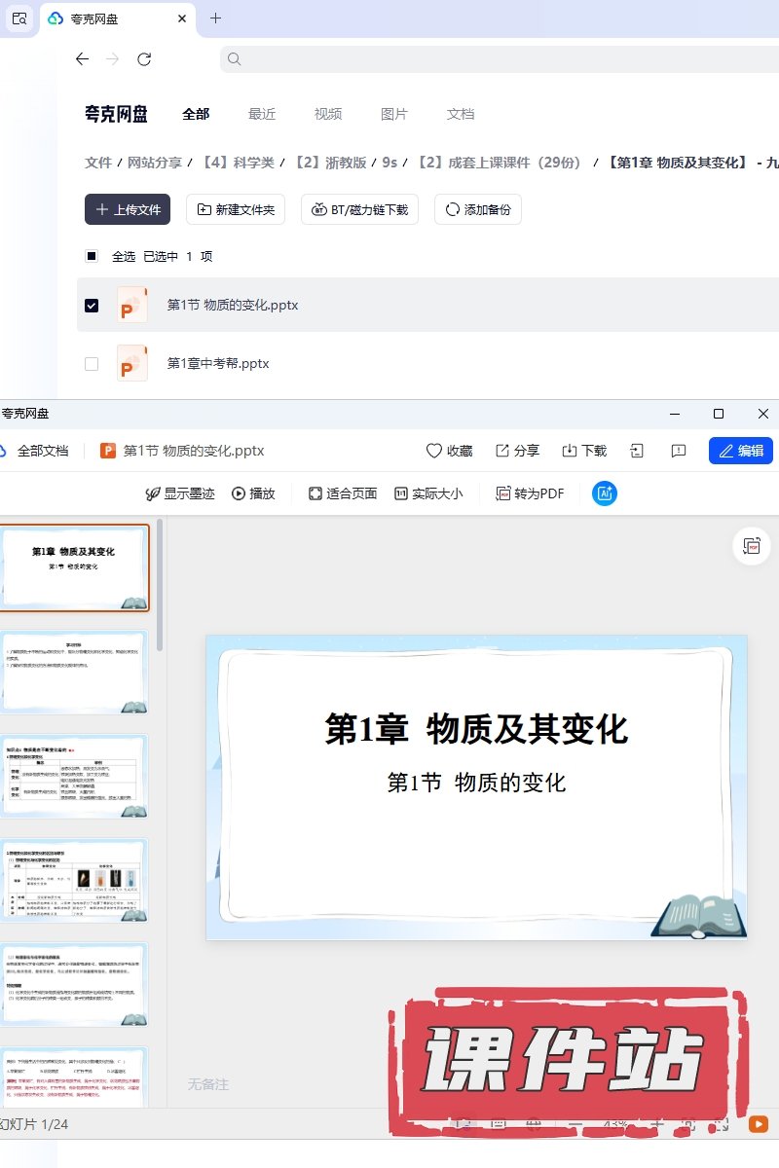Open a new browser tab
Image resolution: width=779 pixels, height=1168 pixels.
(216, 18)
